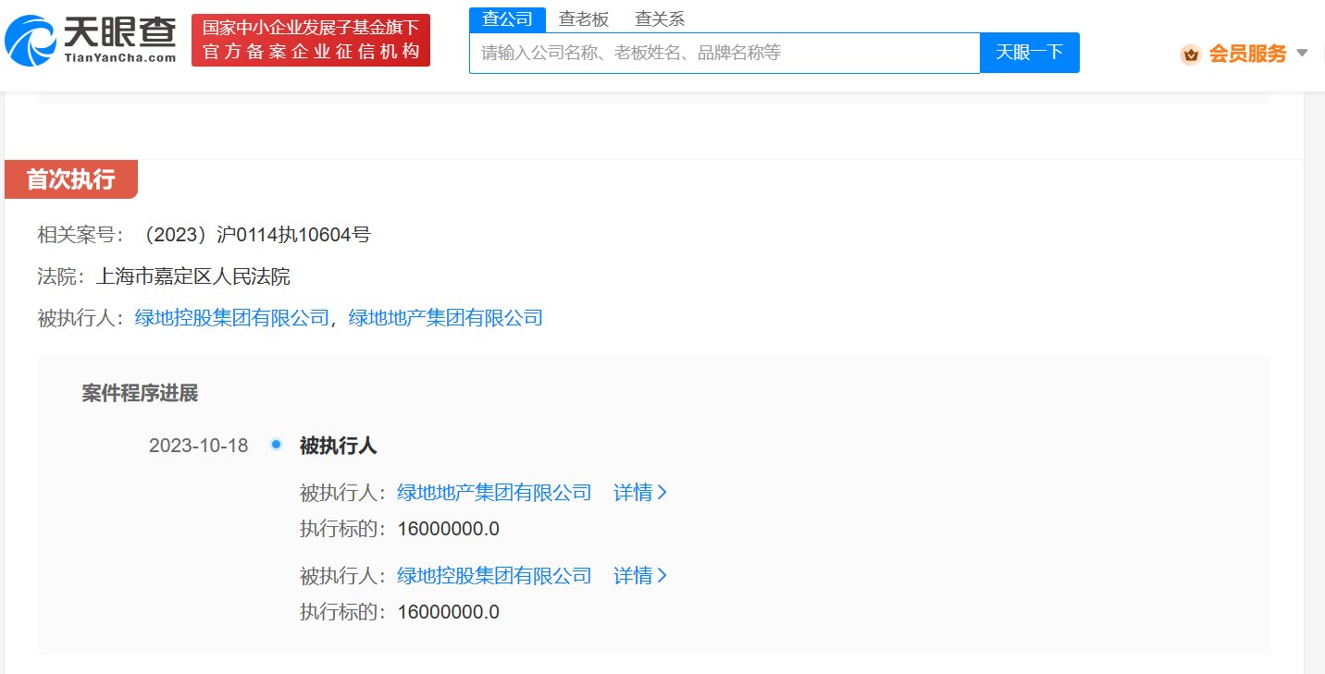Switch to the 查关系 tab
The width and height of the screenshot is (1325, 674).
660,18
